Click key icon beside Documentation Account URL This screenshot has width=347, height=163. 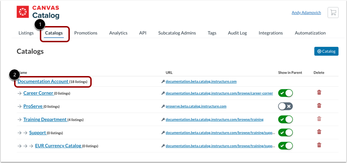pos(163,82)
